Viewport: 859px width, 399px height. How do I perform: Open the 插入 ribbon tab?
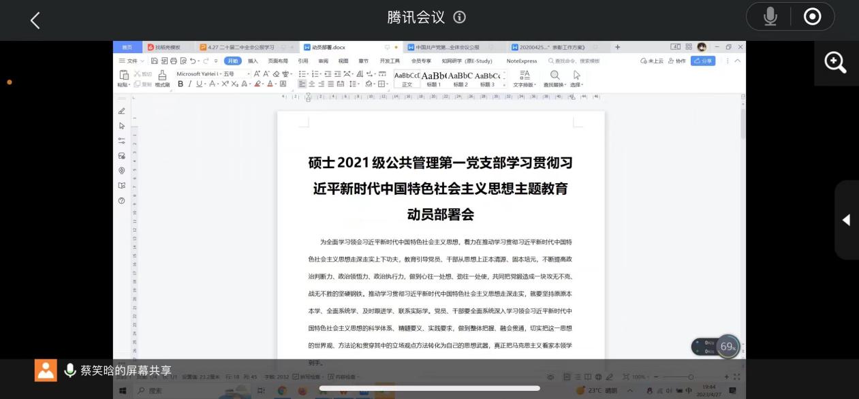tap(253, 61)
